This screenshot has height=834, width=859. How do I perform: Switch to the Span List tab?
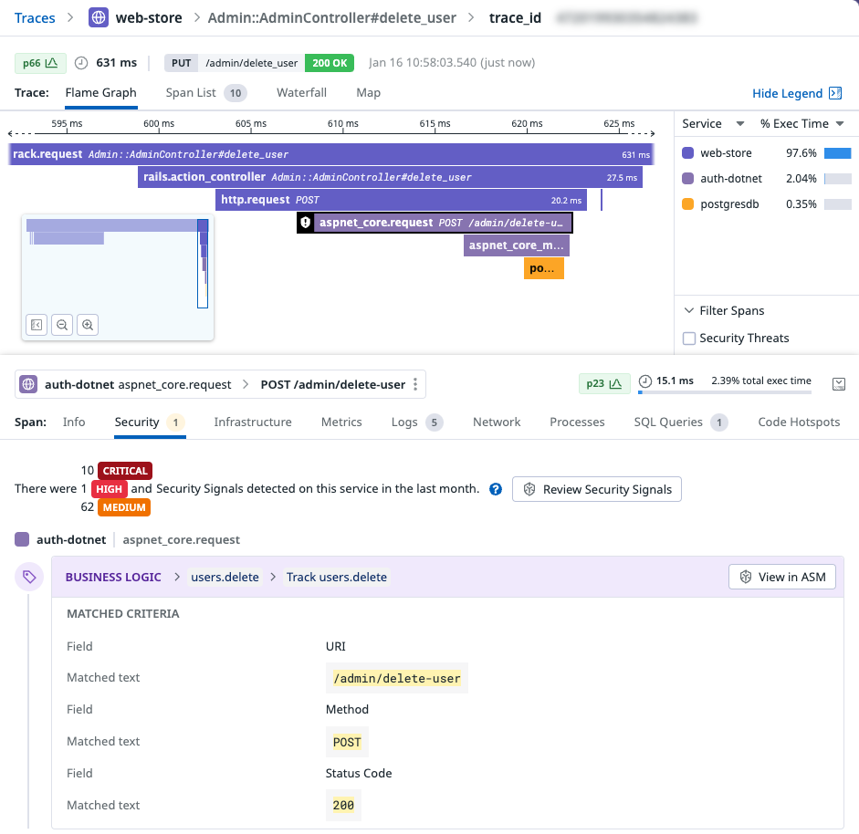(x=206, y=93)
